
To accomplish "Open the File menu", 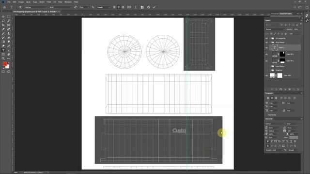I will [9, 2].
